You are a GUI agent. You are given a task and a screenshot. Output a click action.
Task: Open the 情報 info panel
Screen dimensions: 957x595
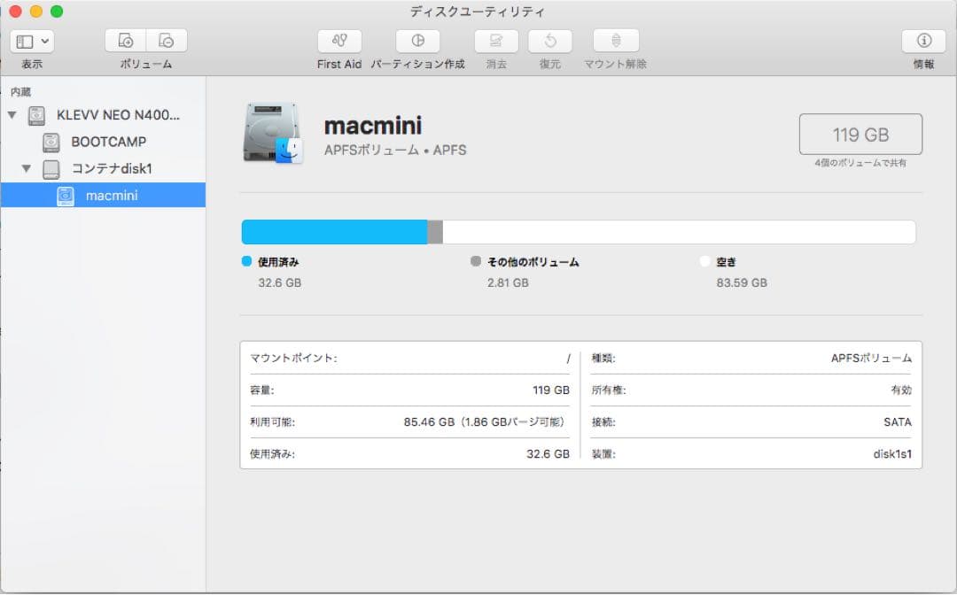pyautogui.click(x=922, y=41)
